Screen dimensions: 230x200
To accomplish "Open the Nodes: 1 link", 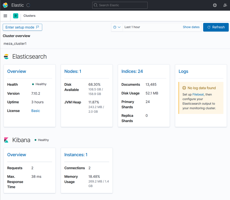I will click(x=73, y=71).
